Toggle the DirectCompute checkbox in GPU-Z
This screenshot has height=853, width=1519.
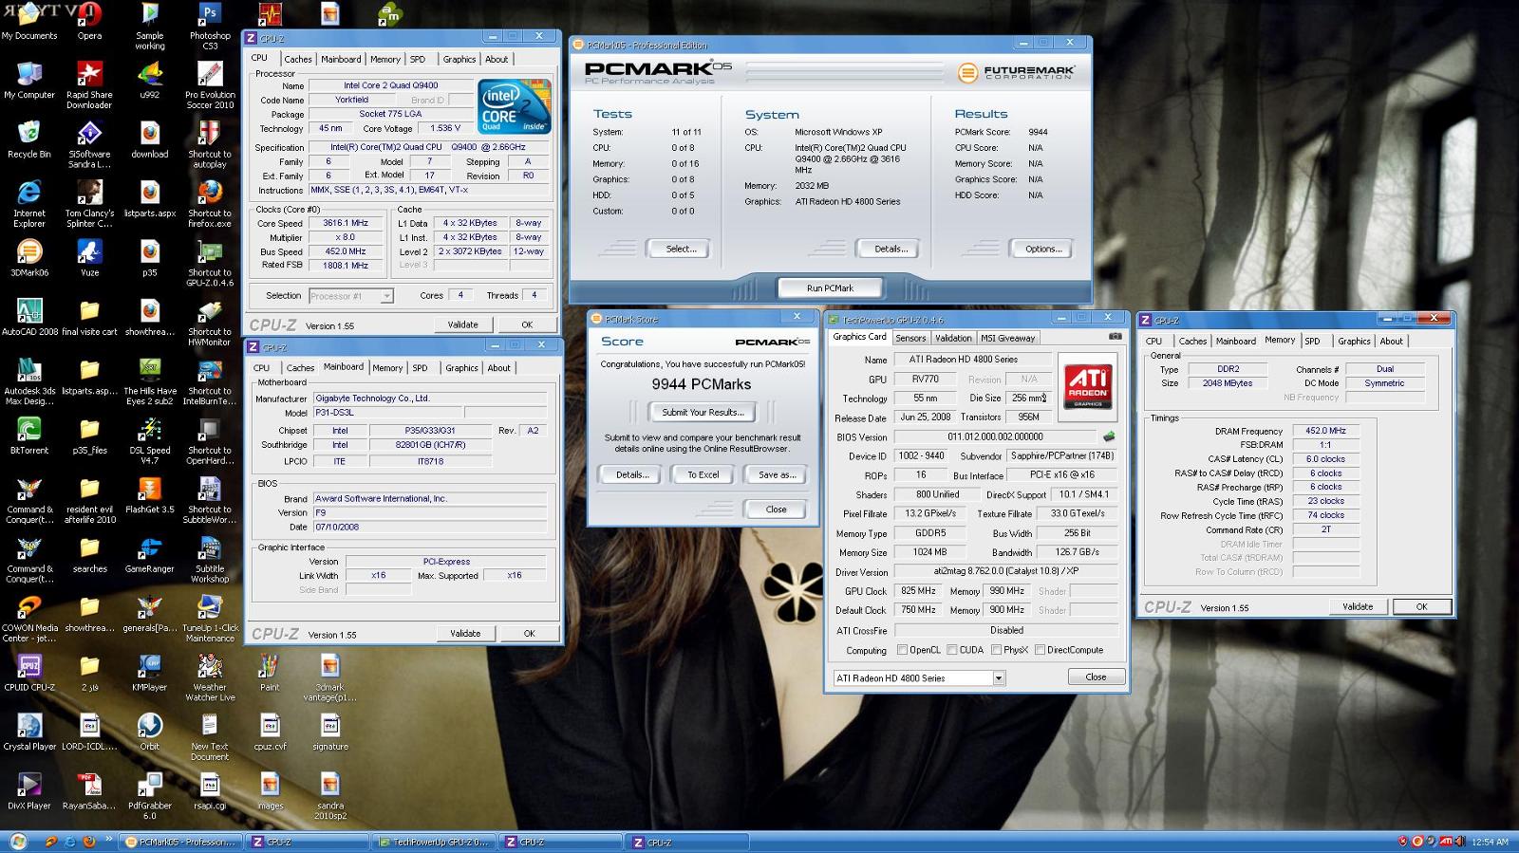[x=1040, y=650]
